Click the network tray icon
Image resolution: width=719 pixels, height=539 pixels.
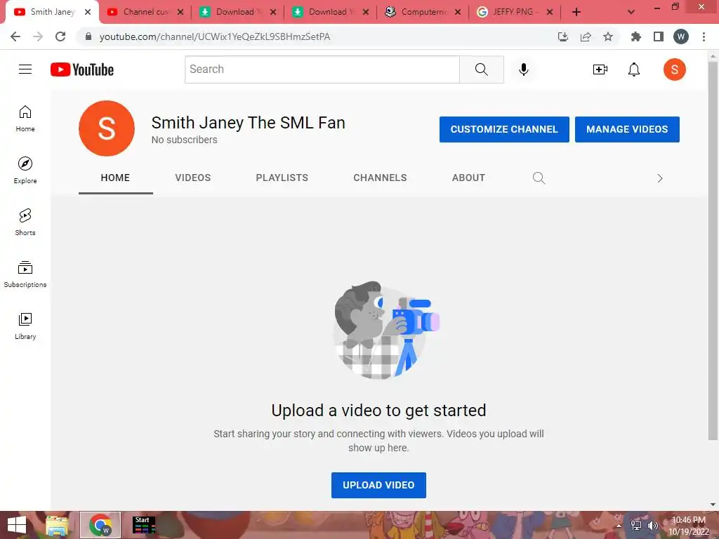click(636, 526)
